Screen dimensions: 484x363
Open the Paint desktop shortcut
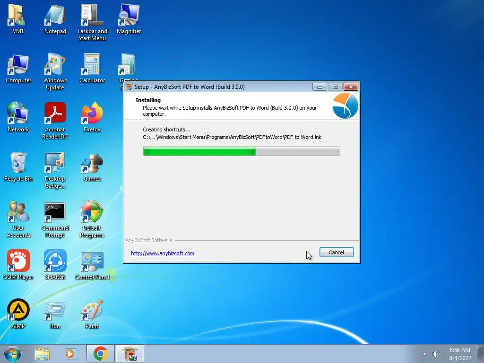point(92,314)
